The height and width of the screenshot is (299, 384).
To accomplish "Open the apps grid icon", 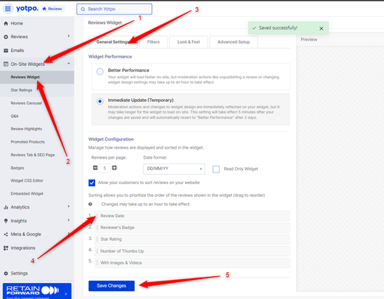I will pyautogui.click(x=8, y=8).
